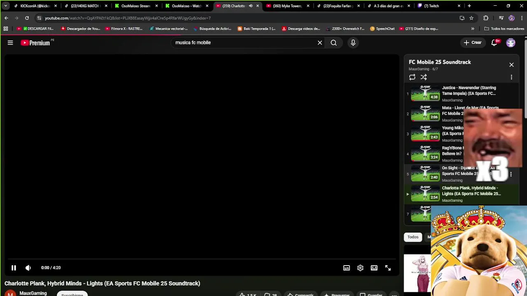The height and width of the screenshot is (296, 527).
Task: Open Chrome apps grid icon
Action: (x=6, y=29)
